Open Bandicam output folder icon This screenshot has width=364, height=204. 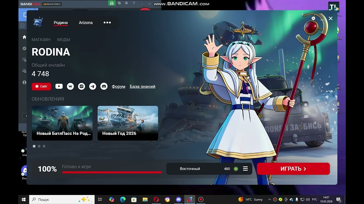(119, 3)
